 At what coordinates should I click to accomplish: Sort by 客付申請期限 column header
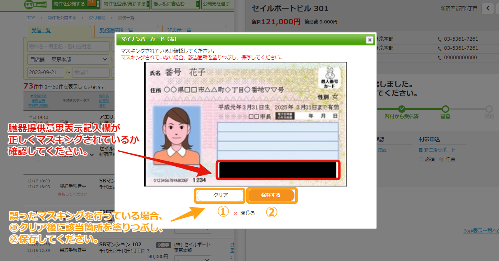click(38, 105)
